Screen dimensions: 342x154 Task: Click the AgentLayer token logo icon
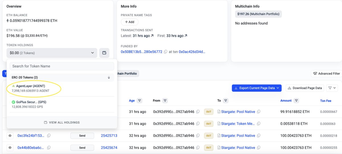coord(13,86)
